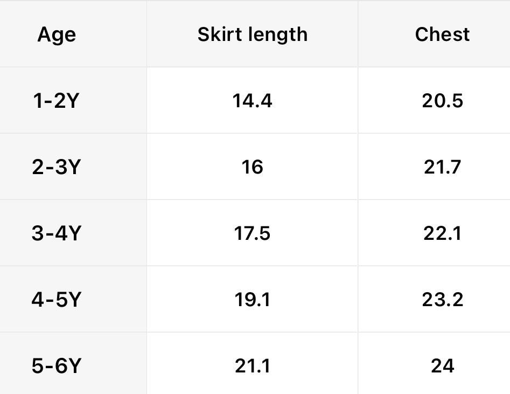Pick the skirt length for age 2-3Y
The image size is (510, 394).
252,167
